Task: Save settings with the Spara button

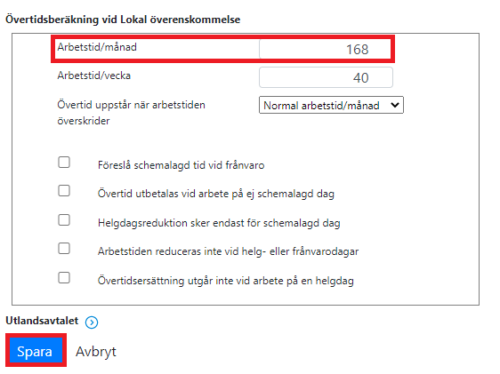Action: [x=35, y=352]
